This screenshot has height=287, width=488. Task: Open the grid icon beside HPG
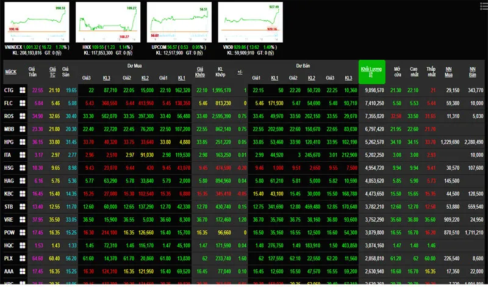(23, 142)
